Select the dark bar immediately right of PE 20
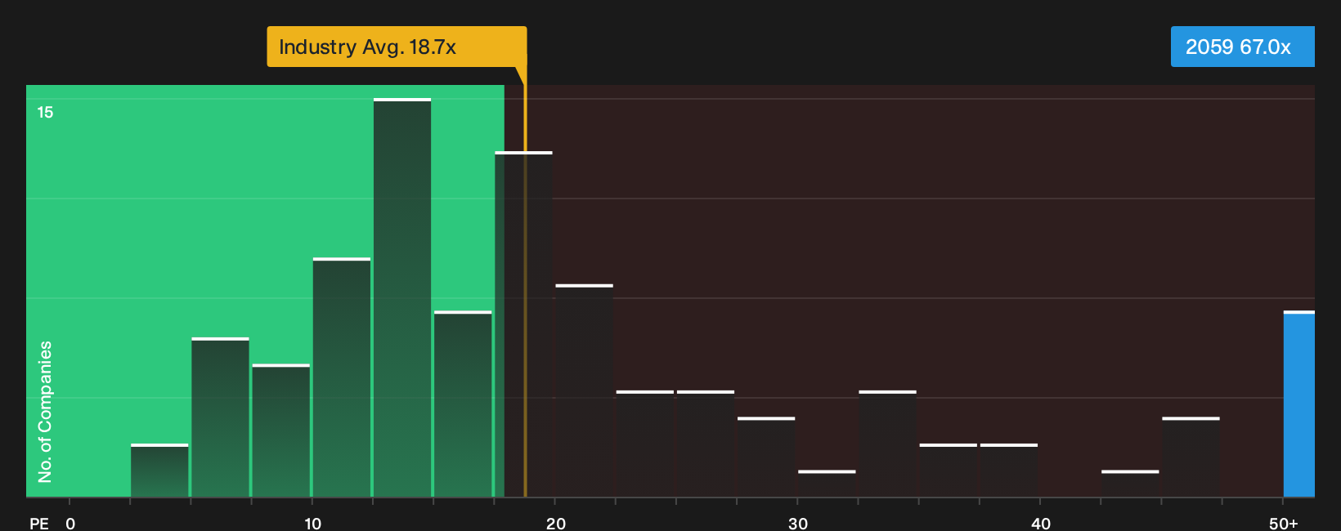This screenshot has height=531, width=1341. pos(584,391)
